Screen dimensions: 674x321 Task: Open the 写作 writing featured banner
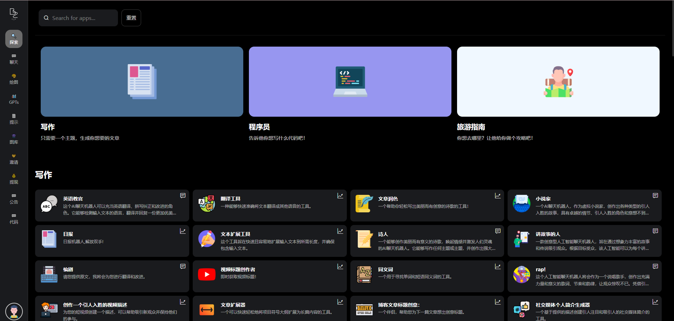(x=142, y=82)
